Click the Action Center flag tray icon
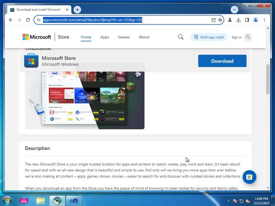275x206 pixels. tap(235, 201)
